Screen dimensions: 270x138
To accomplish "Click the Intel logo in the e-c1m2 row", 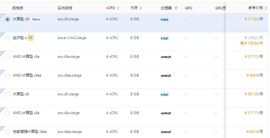I will point(164,38).
